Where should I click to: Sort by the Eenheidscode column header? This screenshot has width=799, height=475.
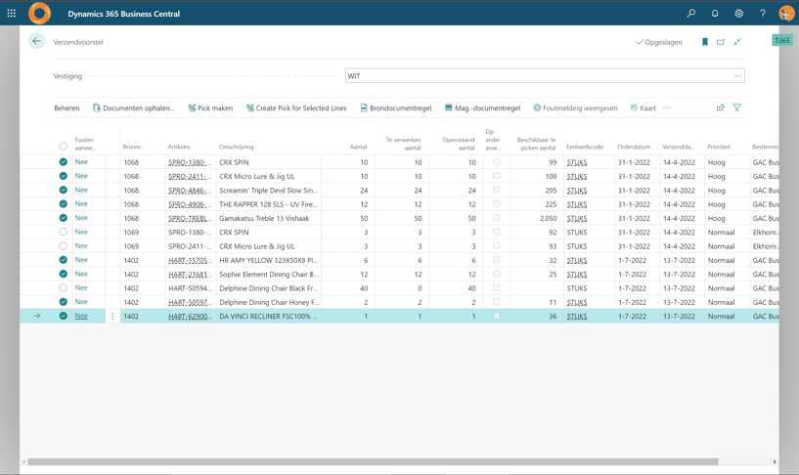tap(585, 147)
